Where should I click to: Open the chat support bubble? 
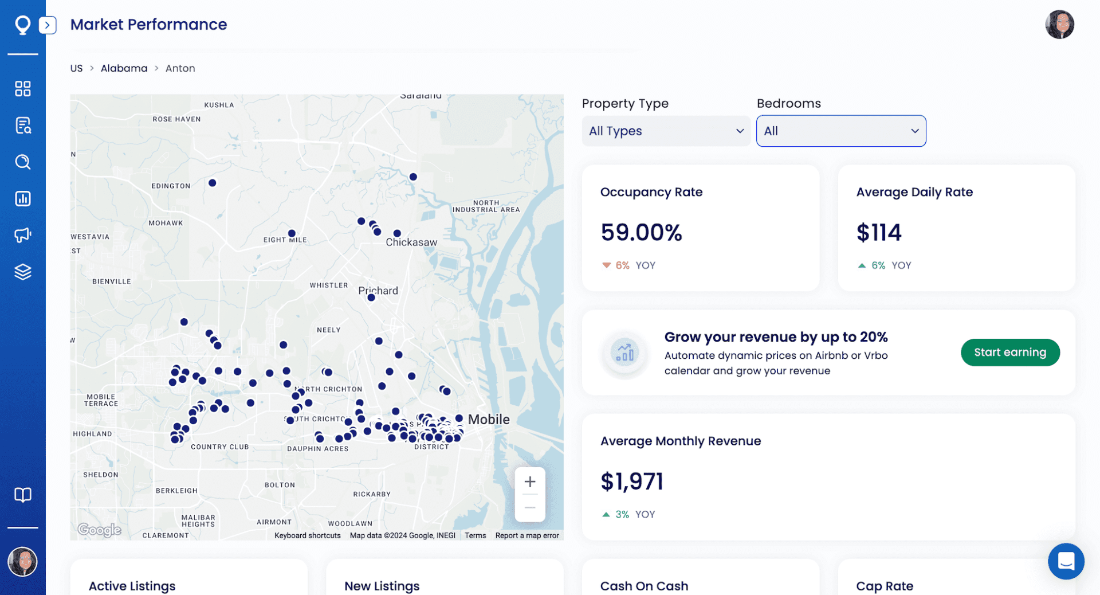(1066, 561)
